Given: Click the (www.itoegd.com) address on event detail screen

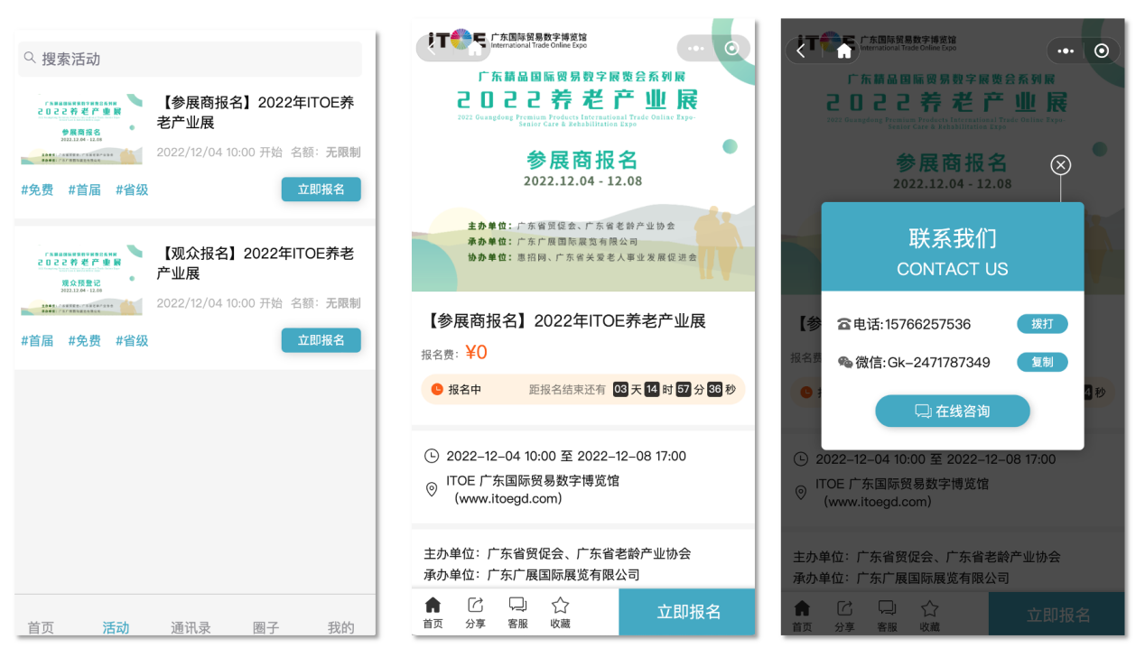Looking at the screenshot, I should (508, 498).
